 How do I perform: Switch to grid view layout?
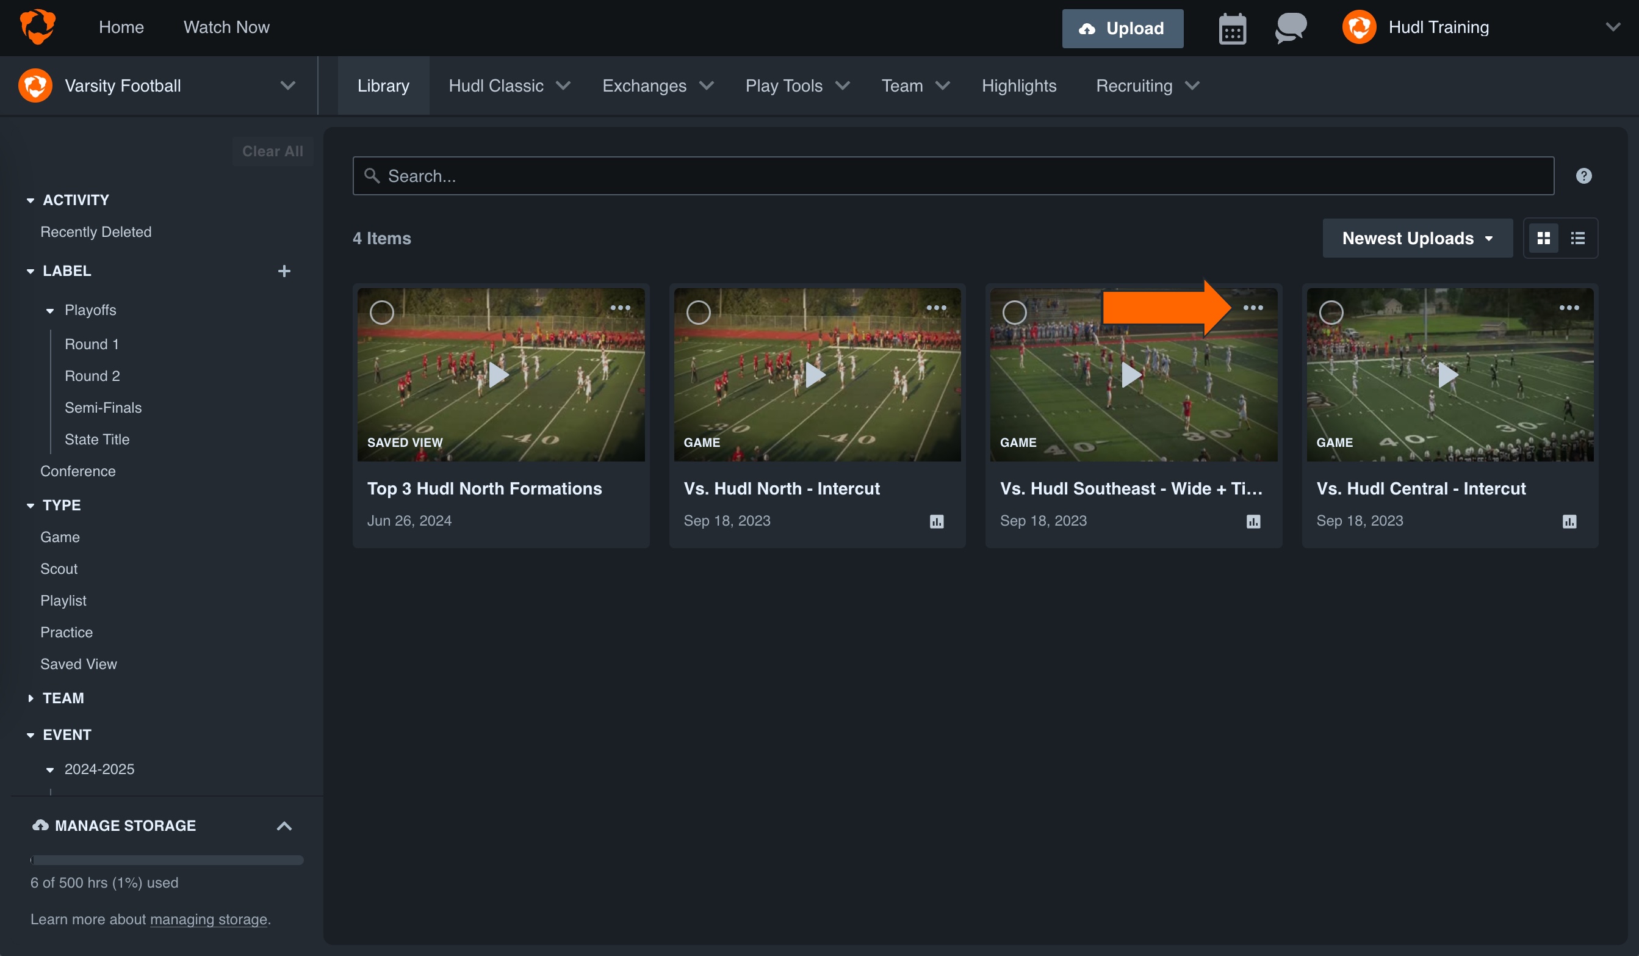click(x=1544, y=238)
